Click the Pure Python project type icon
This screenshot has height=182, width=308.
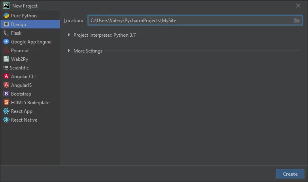tap(6, 16)
